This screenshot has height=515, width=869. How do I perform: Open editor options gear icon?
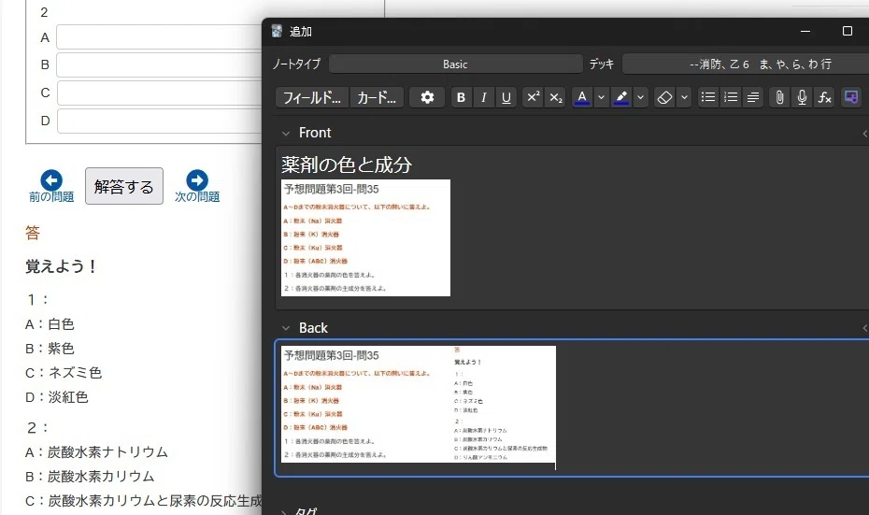[427, 97]
